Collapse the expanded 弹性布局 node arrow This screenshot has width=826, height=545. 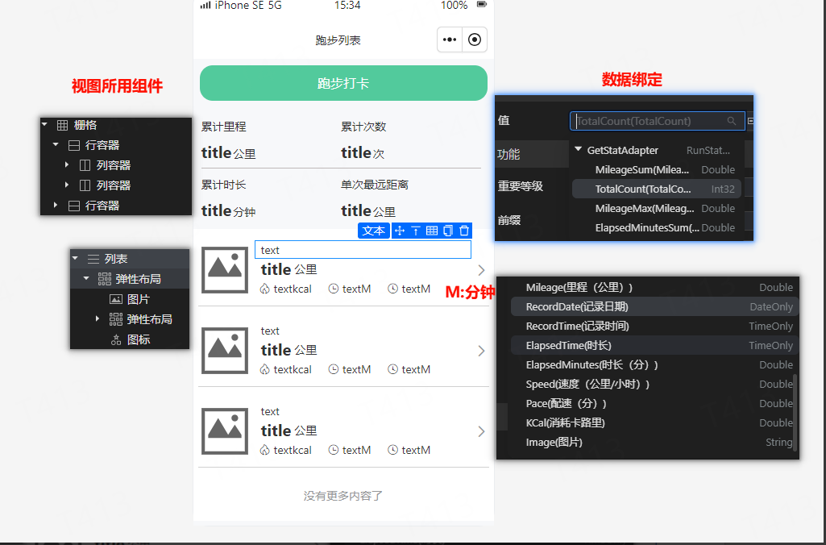pyautogui.click(x=86, y=278)
